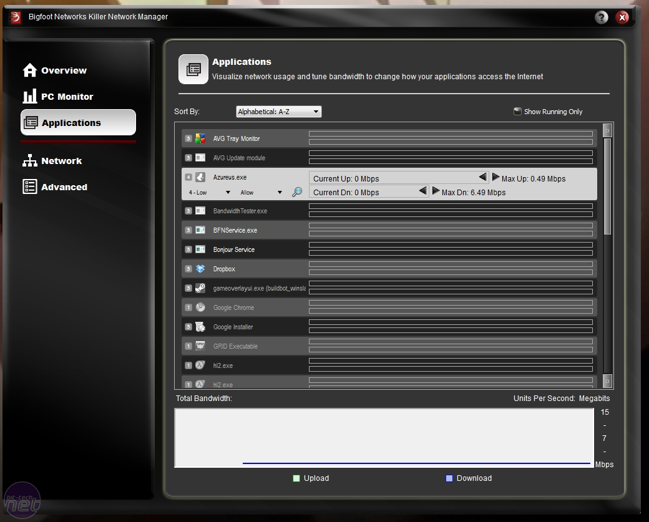
Task: Decrease Max Dn bandwidth with left arrow
Action: pyautogui.click(x=422, y=191)
